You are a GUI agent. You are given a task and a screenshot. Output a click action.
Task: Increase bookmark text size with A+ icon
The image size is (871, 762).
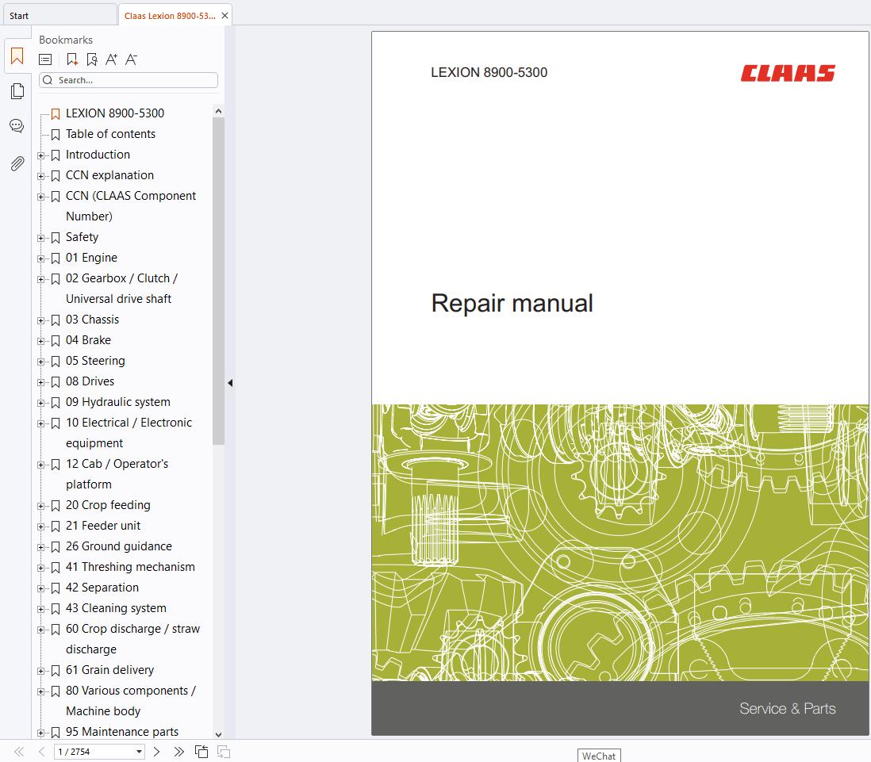pyautogui.click(x=112, y=59)
